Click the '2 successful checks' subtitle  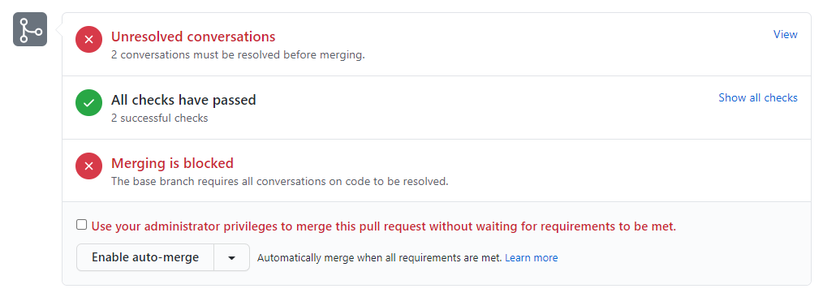point(160,118)
